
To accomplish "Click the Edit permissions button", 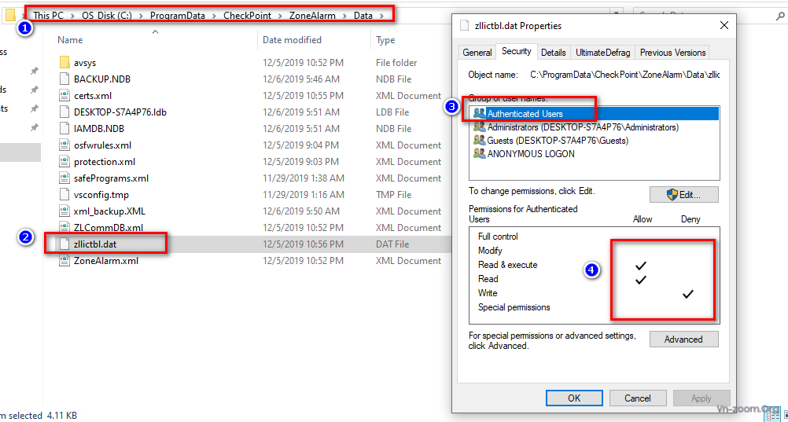I will pos(683,194).
